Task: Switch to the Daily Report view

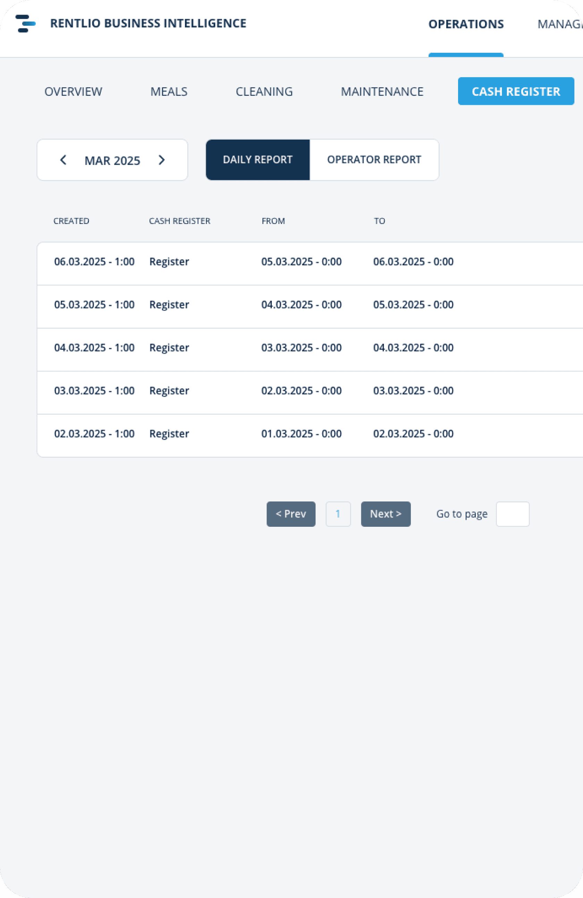Action: (257, 160)
